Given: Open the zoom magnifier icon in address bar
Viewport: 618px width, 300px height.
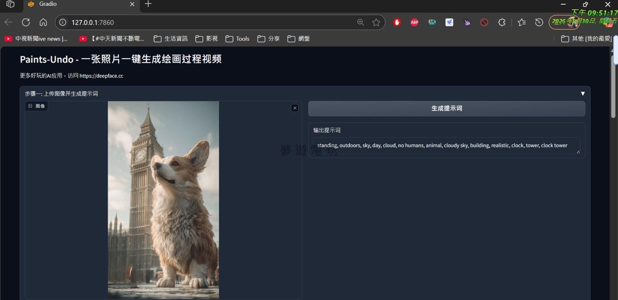Looking at the screenshot, I should pos(360,22).
